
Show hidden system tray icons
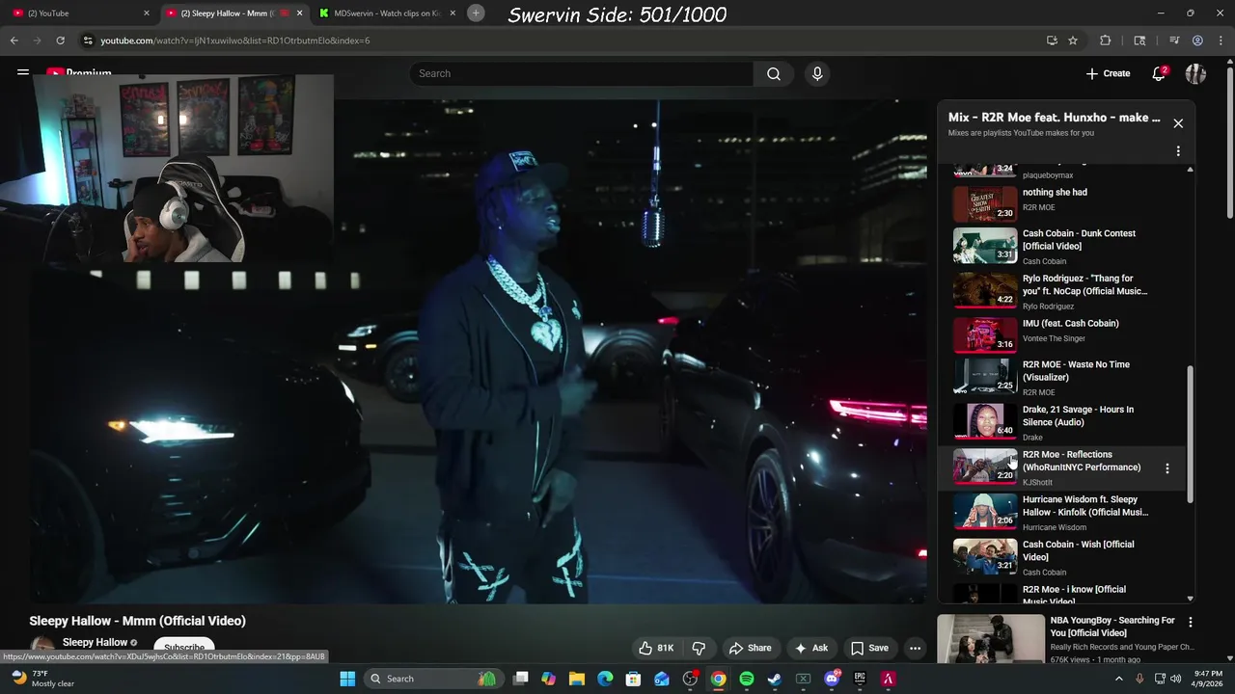tap(1118, 679)
